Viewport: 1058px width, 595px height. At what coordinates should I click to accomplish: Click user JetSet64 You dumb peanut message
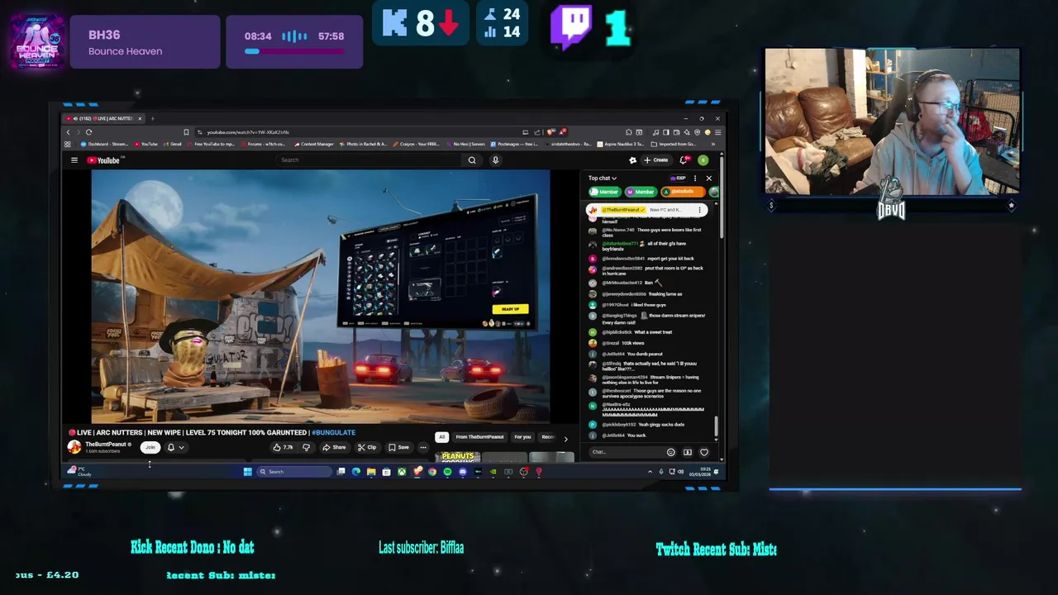coord(632,354)
